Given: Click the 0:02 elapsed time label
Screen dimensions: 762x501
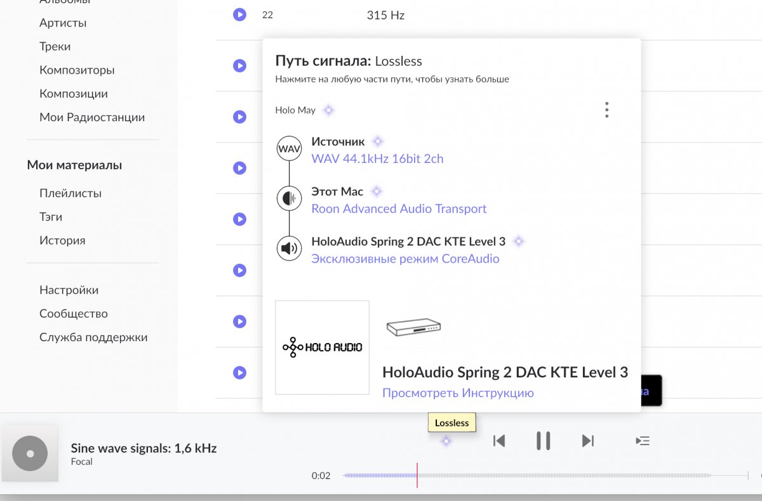Looking at the screenshot, I should click(x=321, y=476).
